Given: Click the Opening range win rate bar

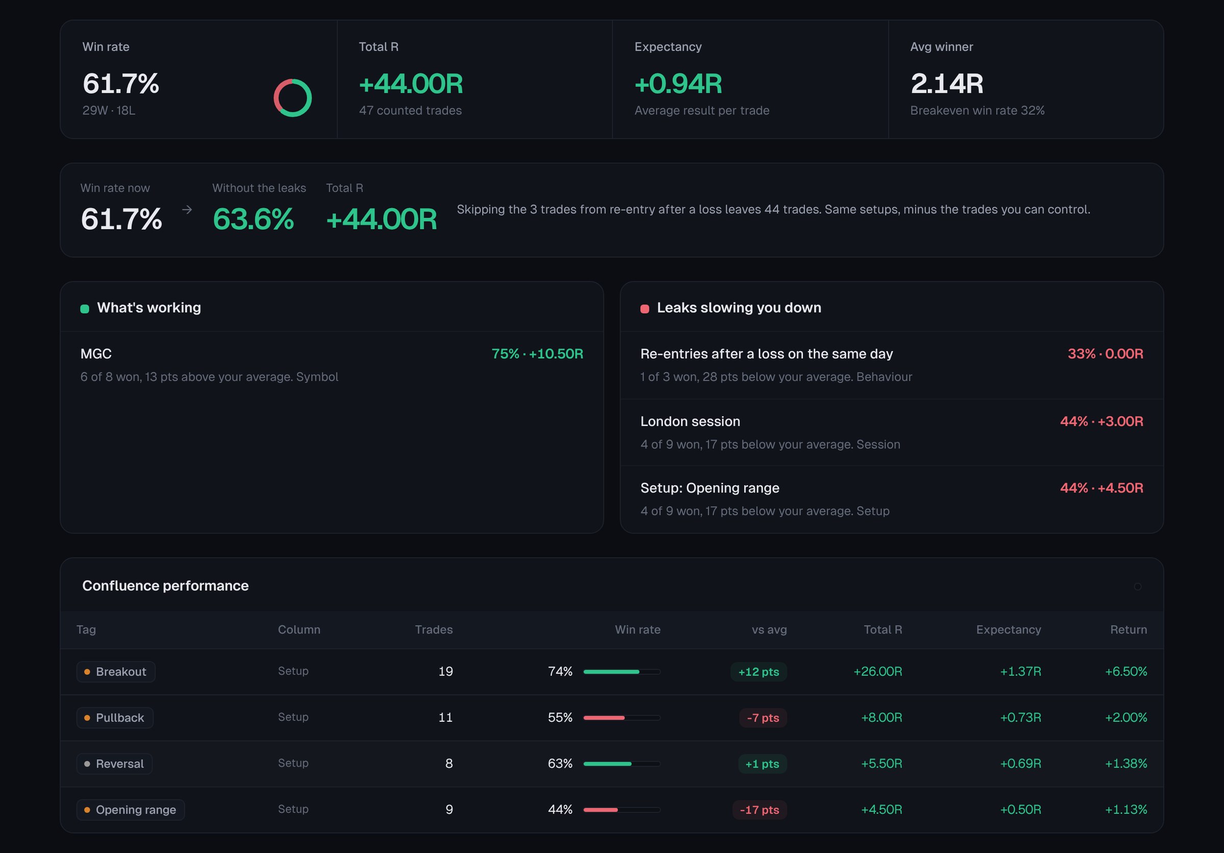Looking at the screenshot, I should point(622,809).
